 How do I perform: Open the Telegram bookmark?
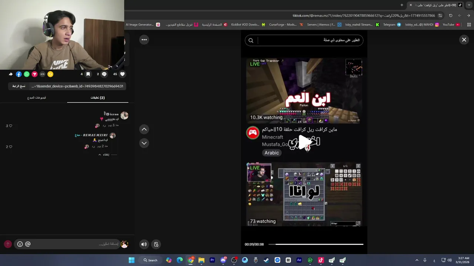click(x=392, y=25)
